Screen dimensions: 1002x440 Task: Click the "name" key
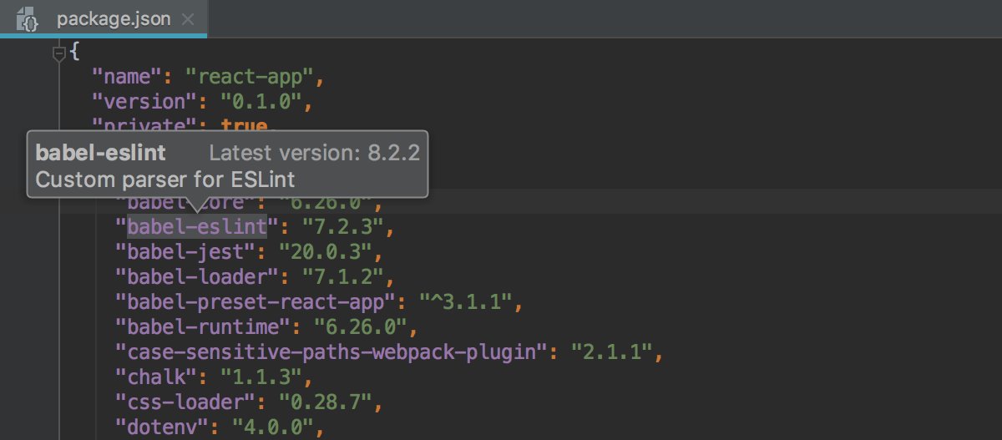tap(126, 77)
